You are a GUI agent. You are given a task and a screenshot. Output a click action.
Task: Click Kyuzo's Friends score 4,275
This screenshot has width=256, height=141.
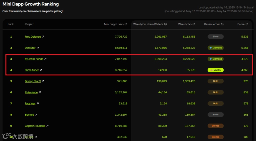coord(245,59)
